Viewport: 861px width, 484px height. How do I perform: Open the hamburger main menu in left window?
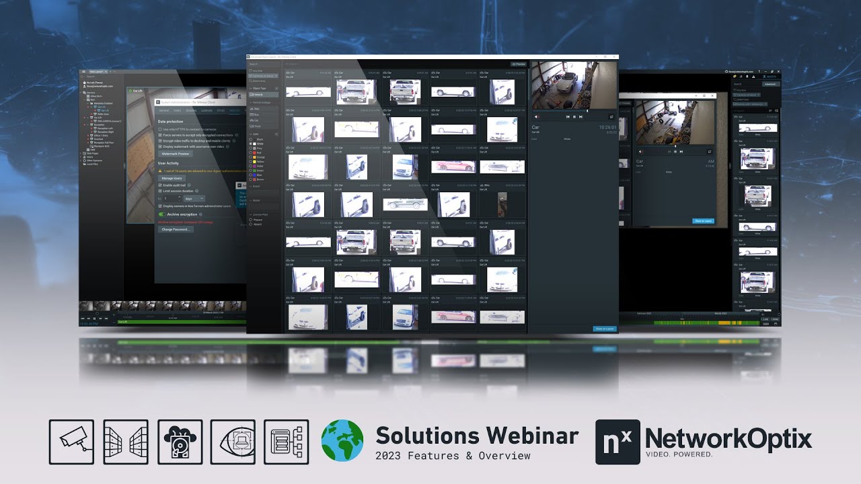point(83,71)
